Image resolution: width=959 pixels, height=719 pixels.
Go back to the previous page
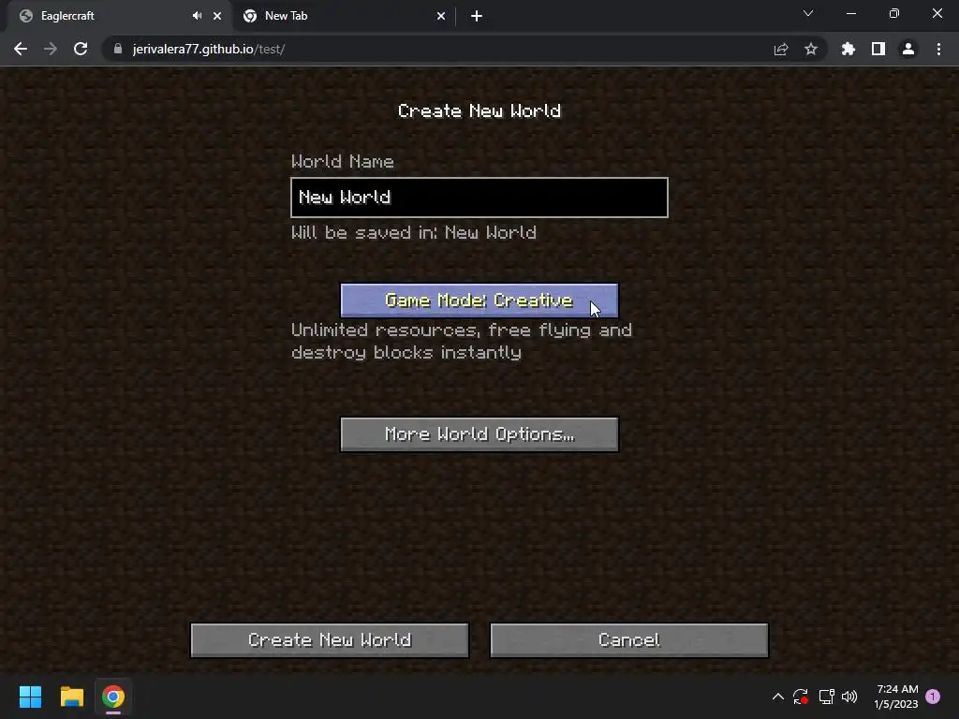tap(21, 49)
